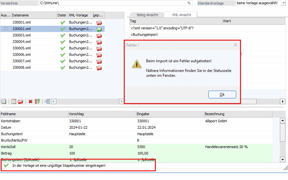The image size is (288, 180).
Task: Select file 330001.xml in the list
Action: (22, 22)
